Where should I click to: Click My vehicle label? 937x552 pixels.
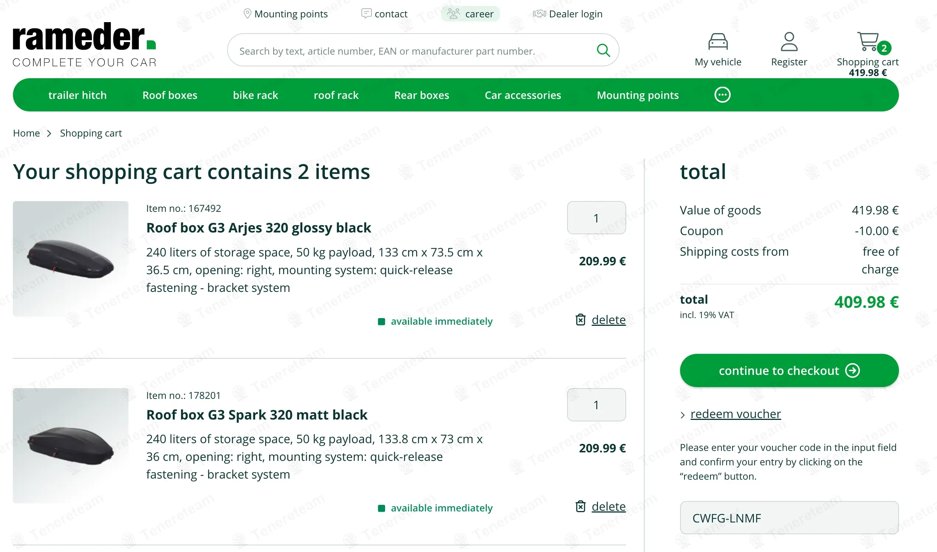717,62
